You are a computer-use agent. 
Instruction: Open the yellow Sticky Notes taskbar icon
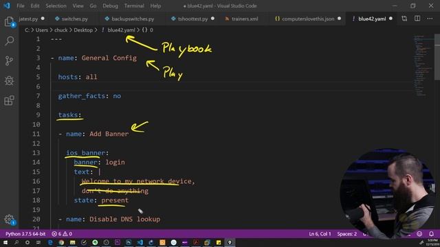tap(219, 242)
